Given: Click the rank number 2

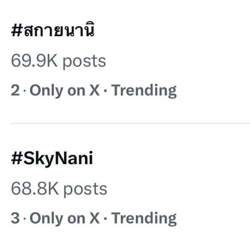Looking at the screenshot, I should tap(15, 90).
